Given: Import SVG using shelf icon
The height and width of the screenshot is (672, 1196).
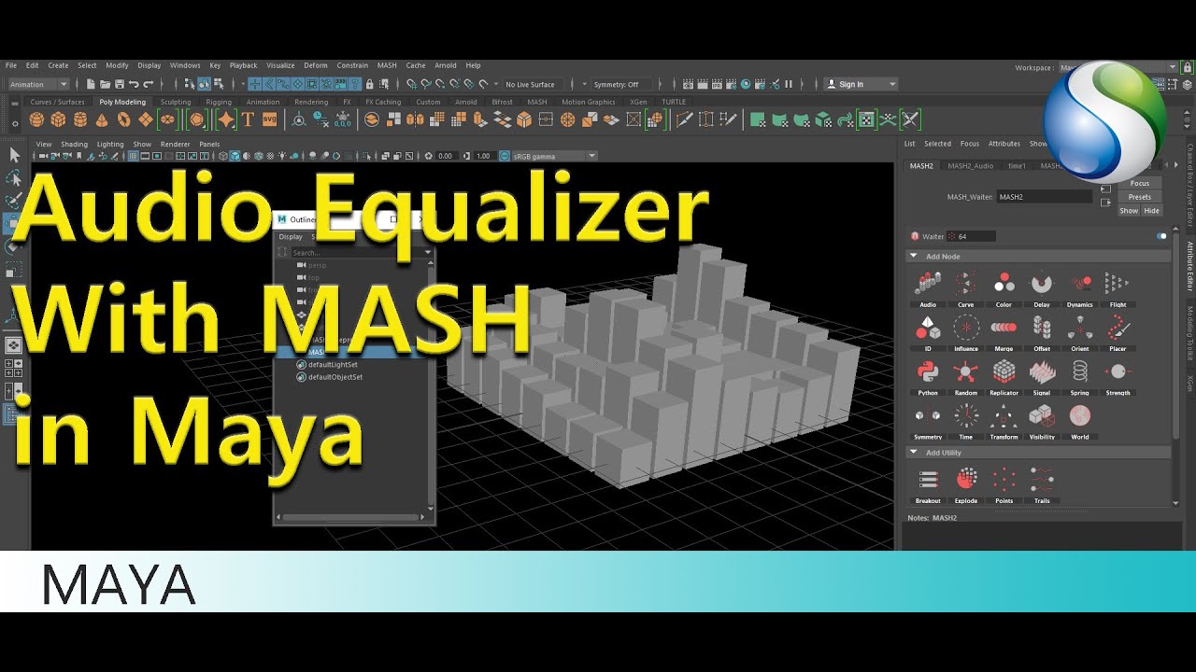Looking at the screenshot, I should (x=269, y=119).
